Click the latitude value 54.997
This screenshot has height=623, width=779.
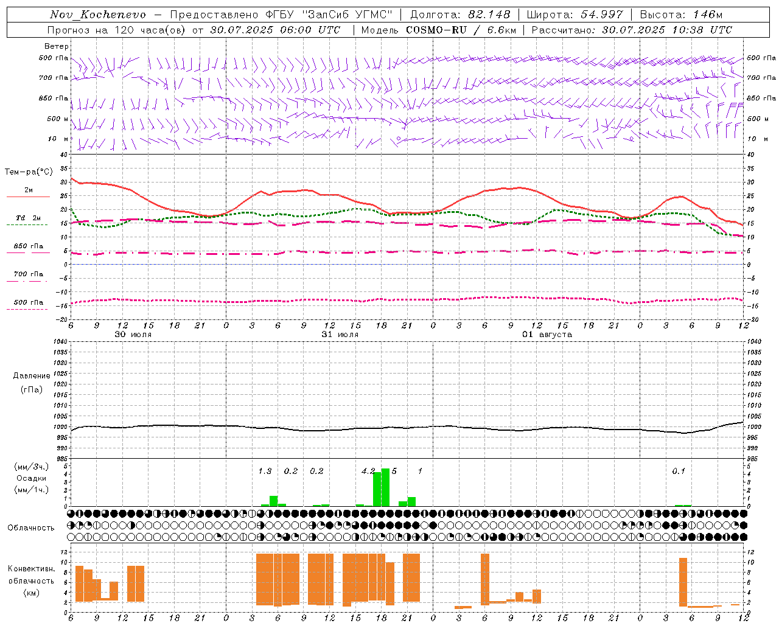[601, 15]
